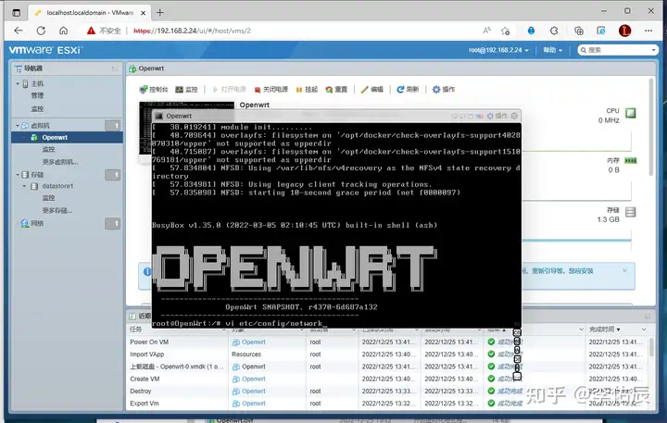Sort tasks by 完成时间 column header

[x=604, y=330]
